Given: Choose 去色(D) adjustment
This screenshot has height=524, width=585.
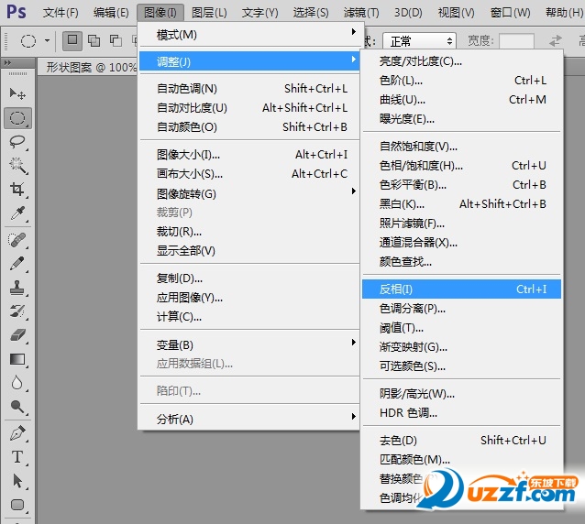Looking at the screenshot, I should (x=461, y=440).
